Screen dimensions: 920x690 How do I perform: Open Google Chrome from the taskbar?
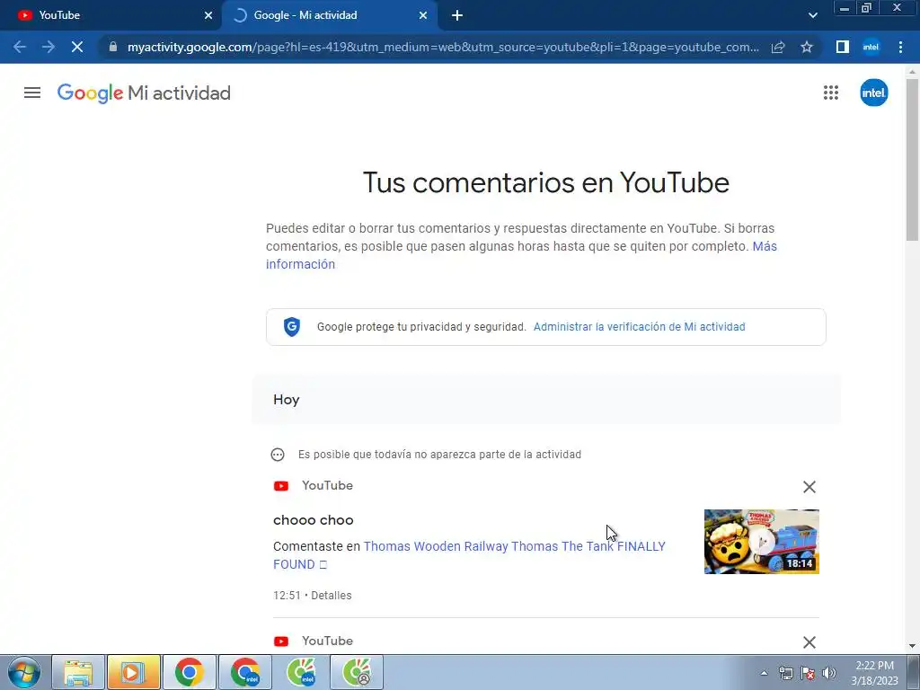(189, 672)
